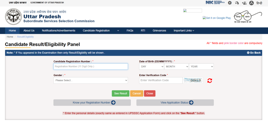Focus the Candidate Registration Number field
268x121 pixels.
(91, 66)
